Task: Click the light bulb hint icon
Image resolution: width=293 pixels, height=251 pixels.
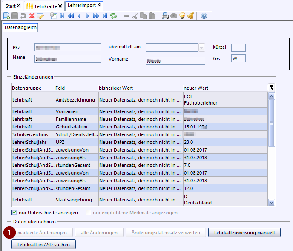Action: pyautogui.click(x=182, y=16)
